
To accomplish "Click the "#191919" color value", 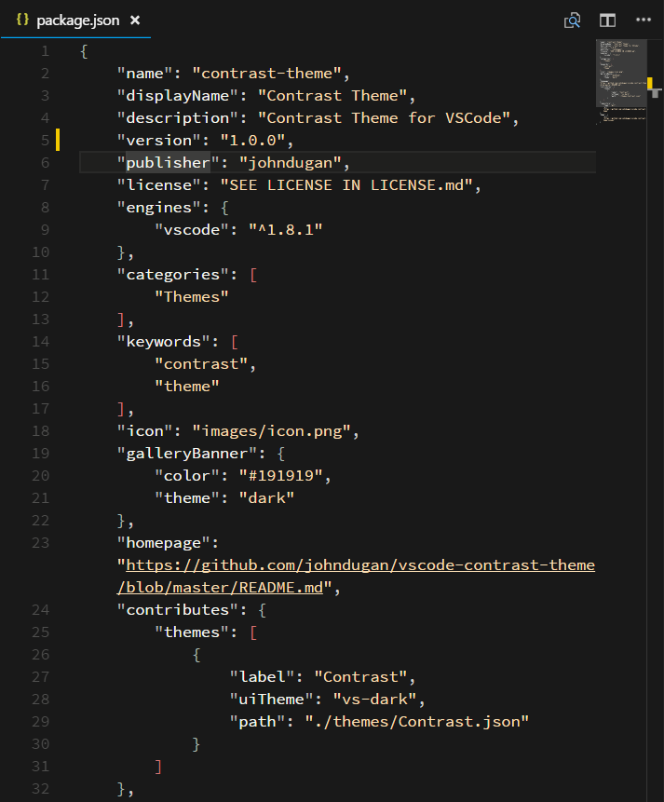I will [281, 476].
